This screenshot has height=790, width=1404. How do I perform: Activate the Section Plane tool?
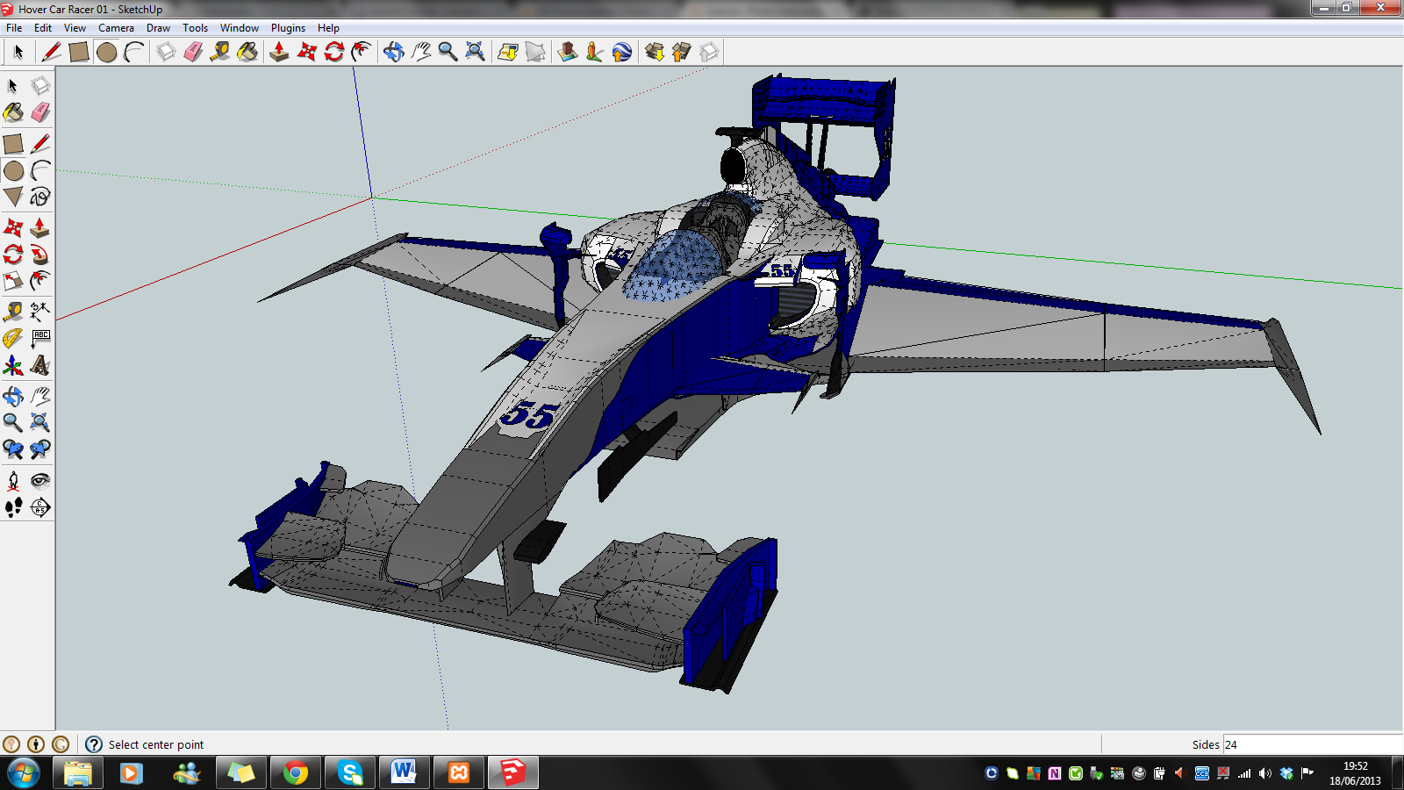click(x=40, y=507)
